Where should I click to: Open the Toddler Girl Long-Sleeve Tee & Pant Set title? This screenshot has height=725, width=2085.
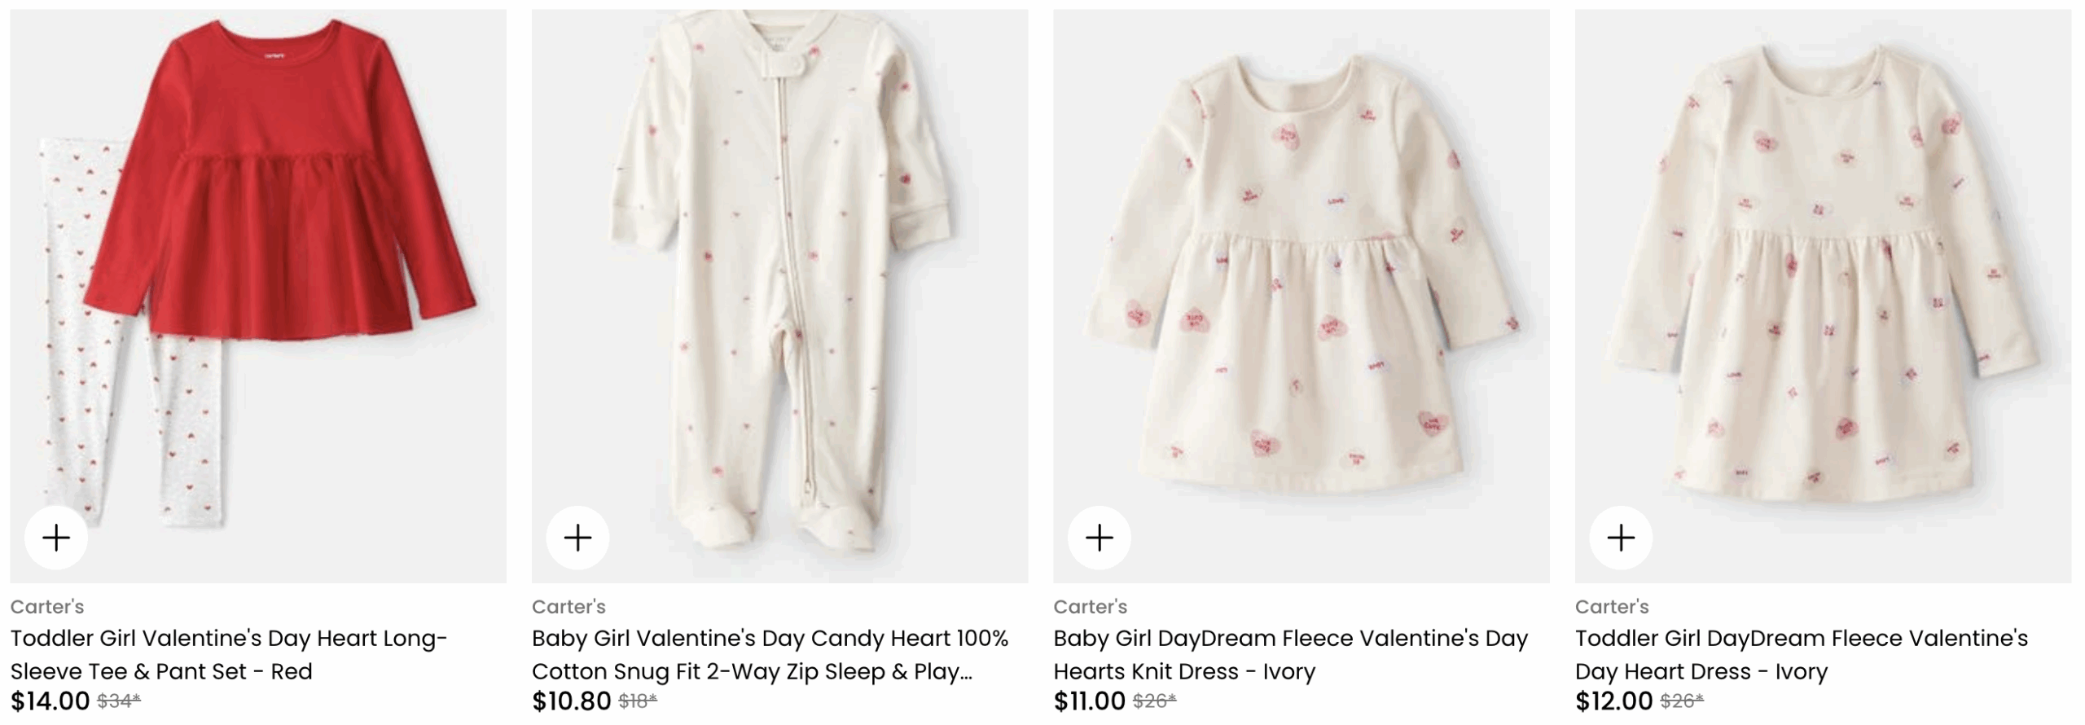click(x=229, y=654)
